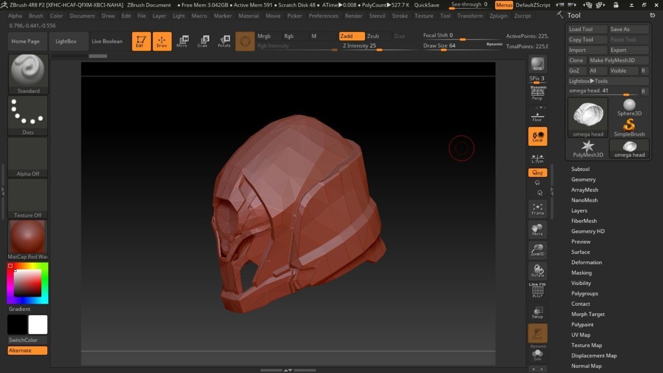Open the MatCap Red Wax material picker
This screenshot has height=373, width=663.
28,240
